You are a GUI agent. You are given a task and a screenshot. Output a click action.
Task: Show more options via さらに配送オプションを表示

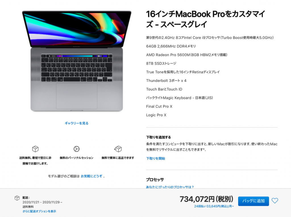coord(39,211)
